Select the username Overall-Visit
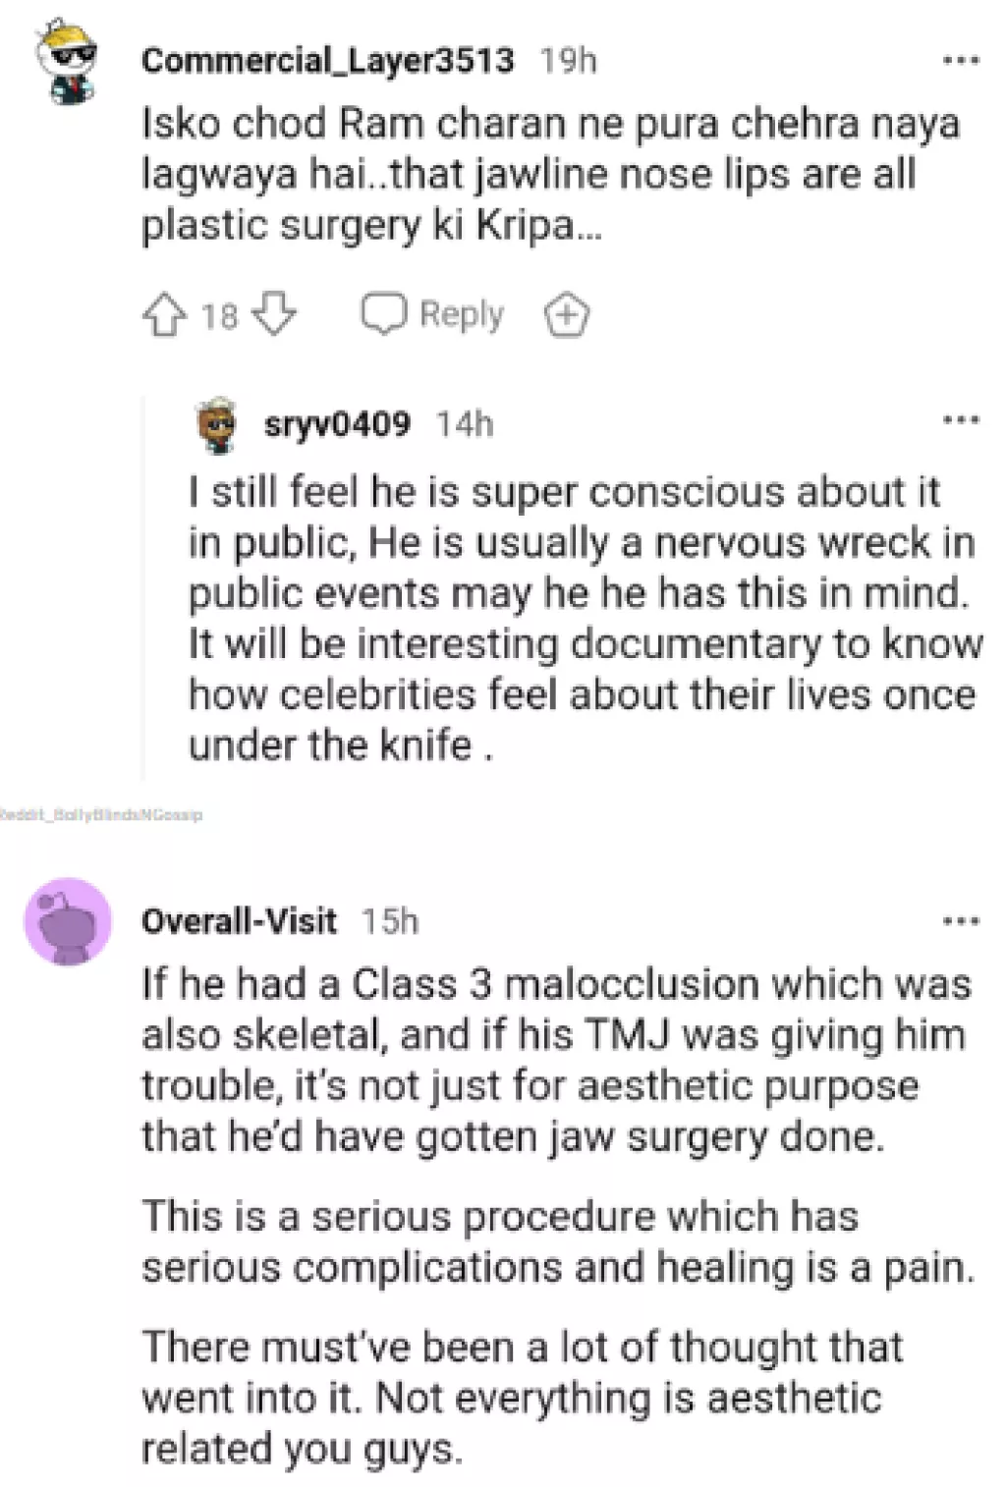The image size is (1006, 1487). click(x=239, y=921)
